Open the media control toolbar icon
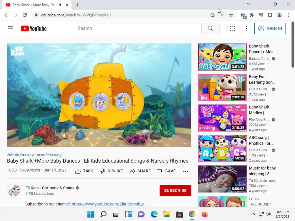 [261, 15]
